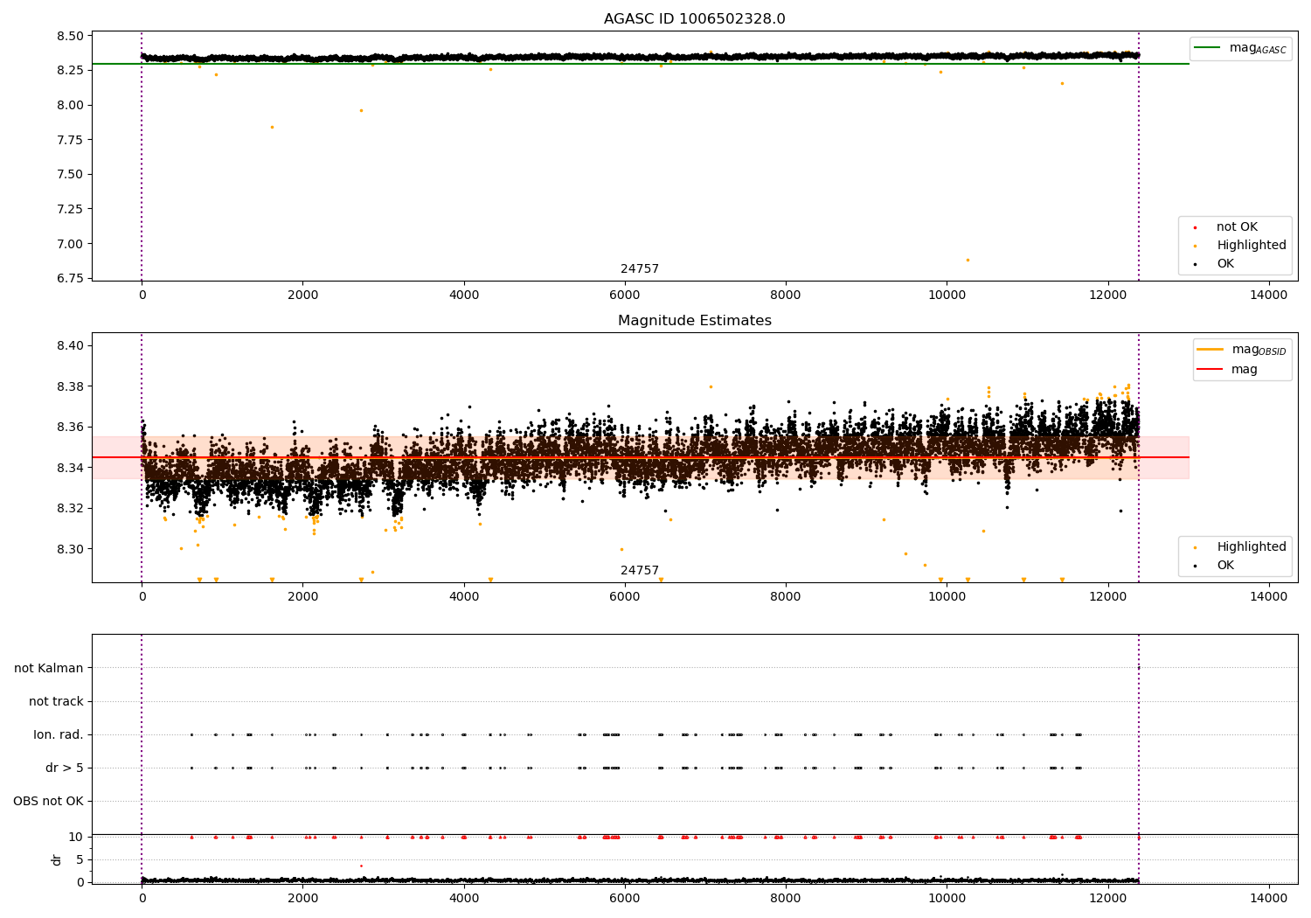This screenshot has height=918, width=1311.
Task: Click the 7.00 tick label on top plot
Action: point(69,244)
